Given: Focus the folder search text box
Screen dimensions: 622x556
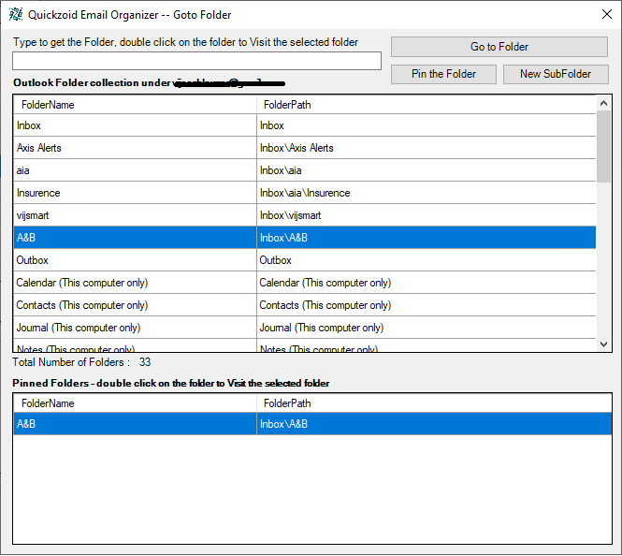Looking at the screenshot, I should pos(196,61).
